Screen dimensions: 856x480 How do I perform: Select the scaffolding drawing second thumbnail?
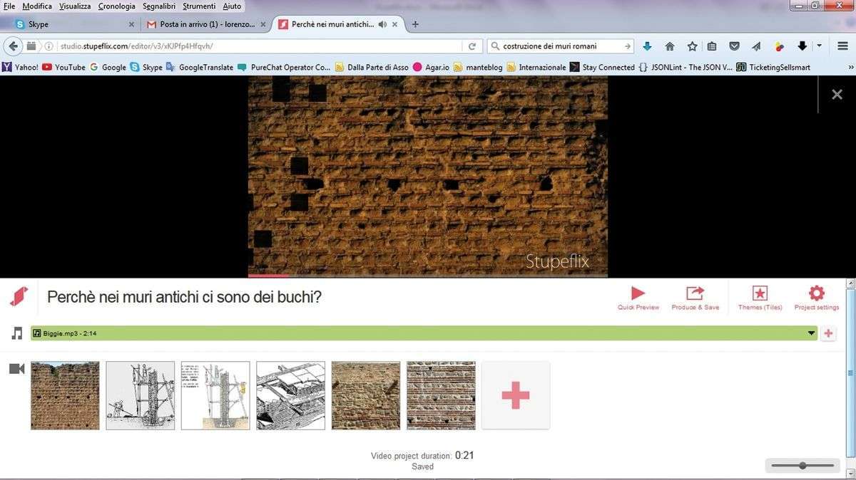(x=140, y=395)
